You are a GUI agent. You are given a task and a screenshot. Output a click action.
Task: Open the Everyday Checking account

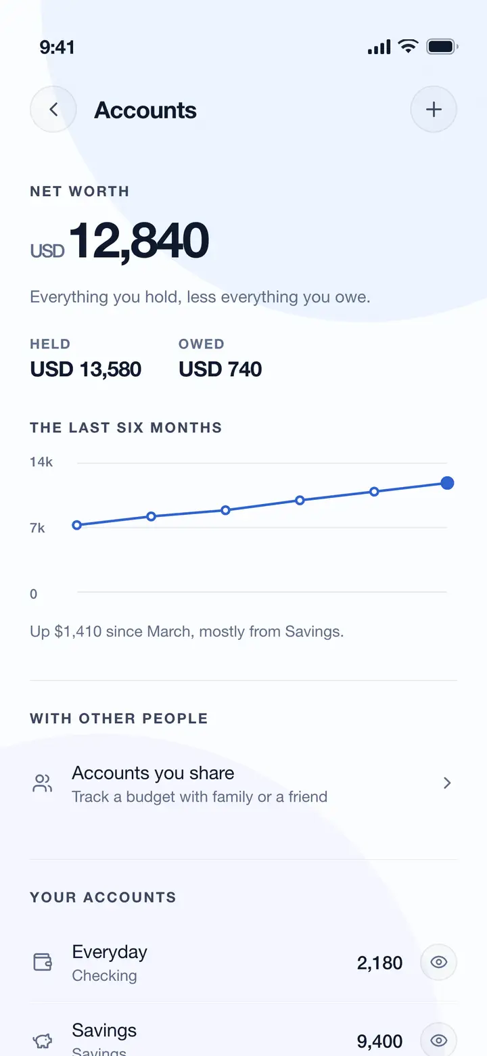[243, 962]
